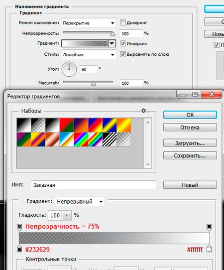Choose the chrome gradient preset

click(x=67, y=139)
